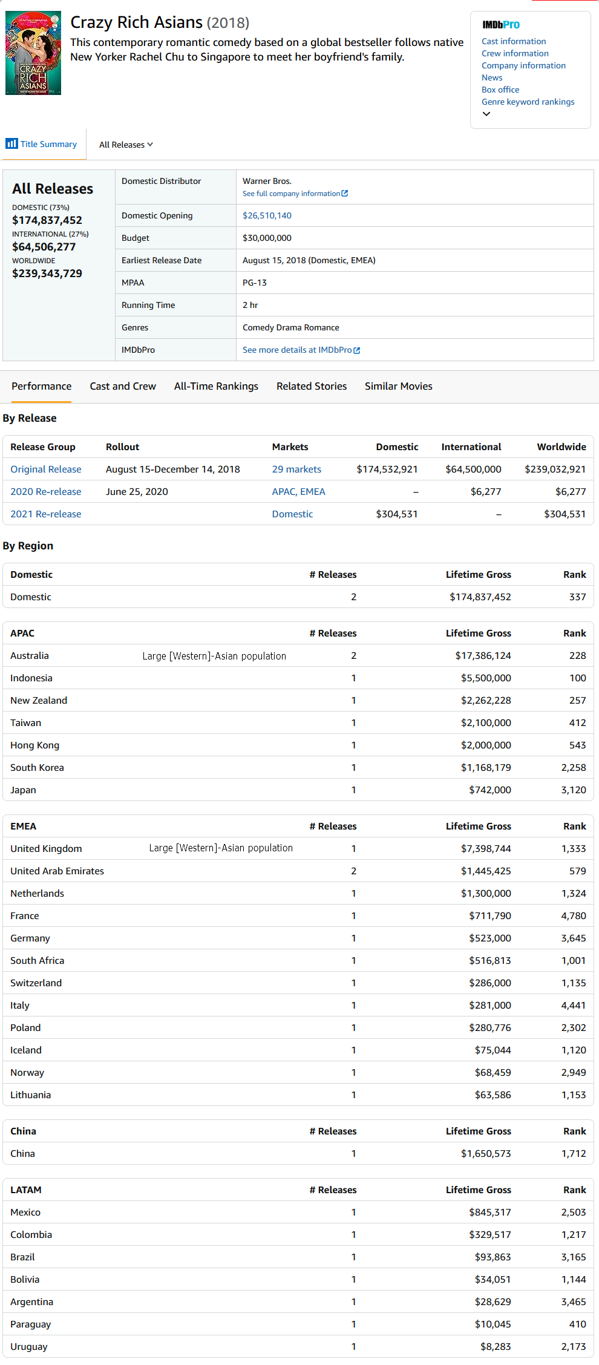Click the Warner Bros. distributor name

[267, 181]
